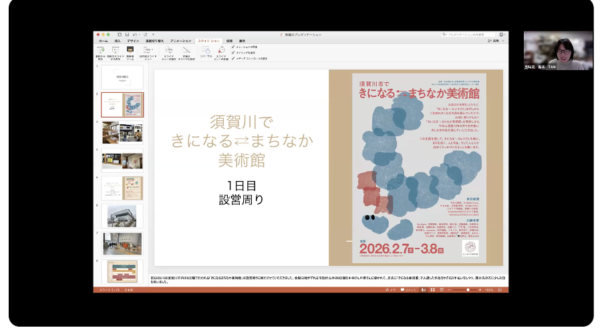The height and width of the screenshot is (334, 604).
Task: Click Record Slide Show icon
Action: (x=221, y=50)
